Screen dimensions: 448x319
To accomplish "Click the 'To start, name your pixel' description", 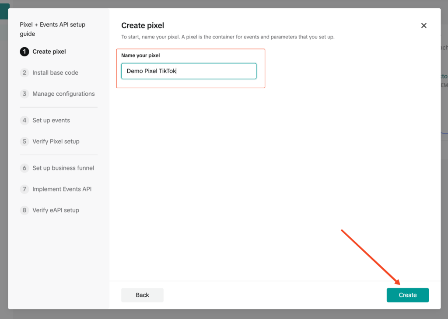I will click(x=227, y=37).
